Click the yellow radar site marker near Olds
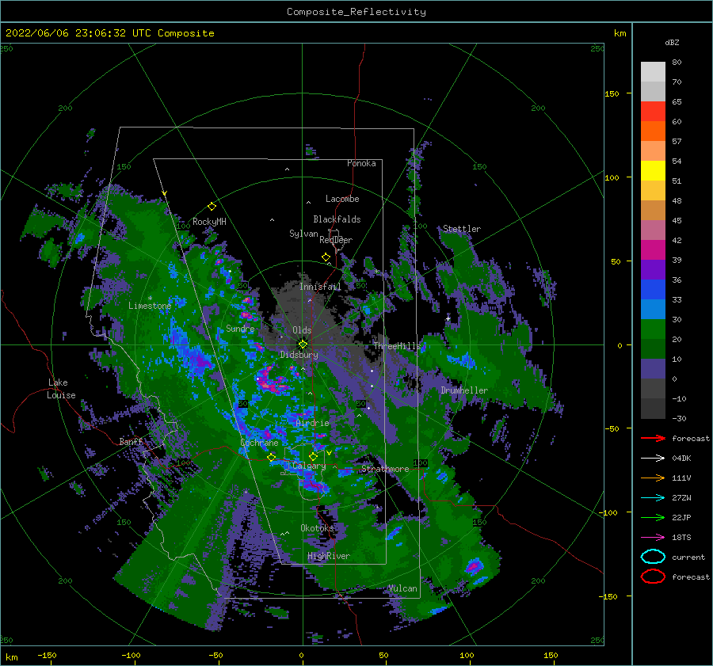 pos(303,344)
